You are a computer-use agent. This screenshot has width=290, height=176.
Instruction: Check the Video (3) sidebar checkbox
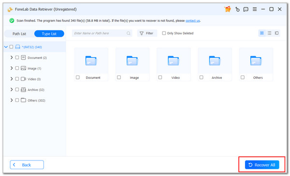(x=17, y=79)
